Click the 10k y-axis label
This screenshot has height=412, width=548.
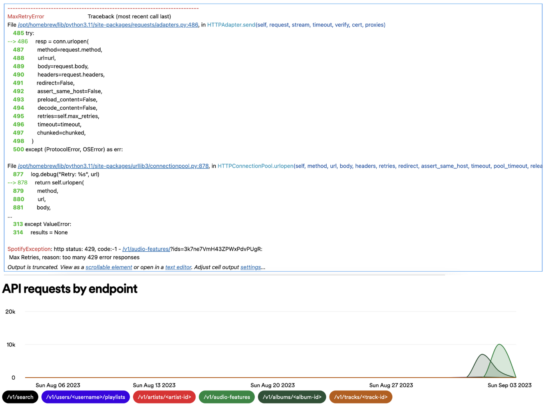point(11,344)
